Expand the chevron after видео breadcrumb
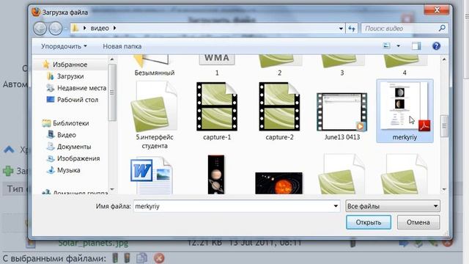The image size is (469, 264). 114,28
